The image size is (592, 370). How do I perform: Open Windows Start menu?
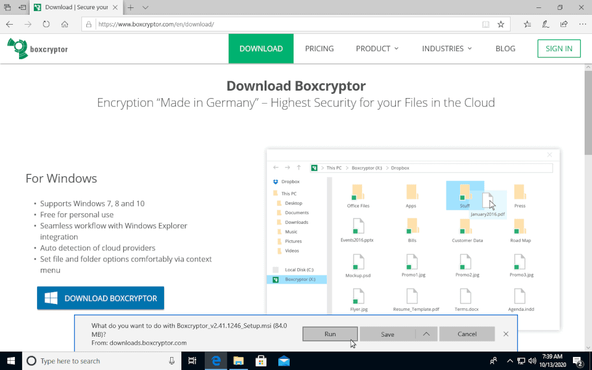[x=11, y=361]
